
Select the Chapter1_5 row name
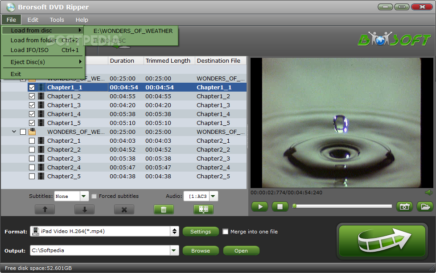point(64,123)
